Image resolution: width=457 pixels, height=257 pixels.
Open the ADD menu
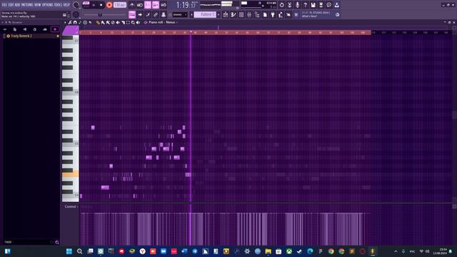pyautogui.click(x=17, y=5)
